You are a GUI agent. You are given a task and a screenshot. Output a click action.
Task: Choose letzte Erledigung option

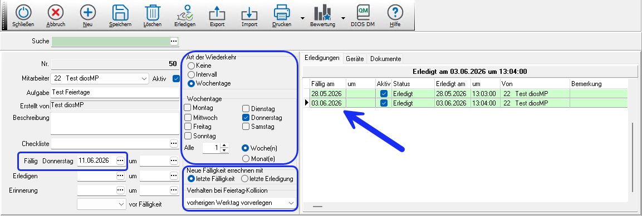[244, 178]
